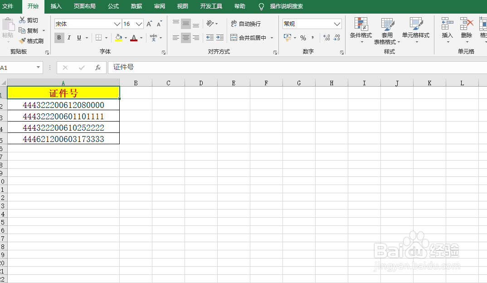
Task: Switch to the Developer (开发工具) tab
Action: pyautogui.click(x=211, y=6)
